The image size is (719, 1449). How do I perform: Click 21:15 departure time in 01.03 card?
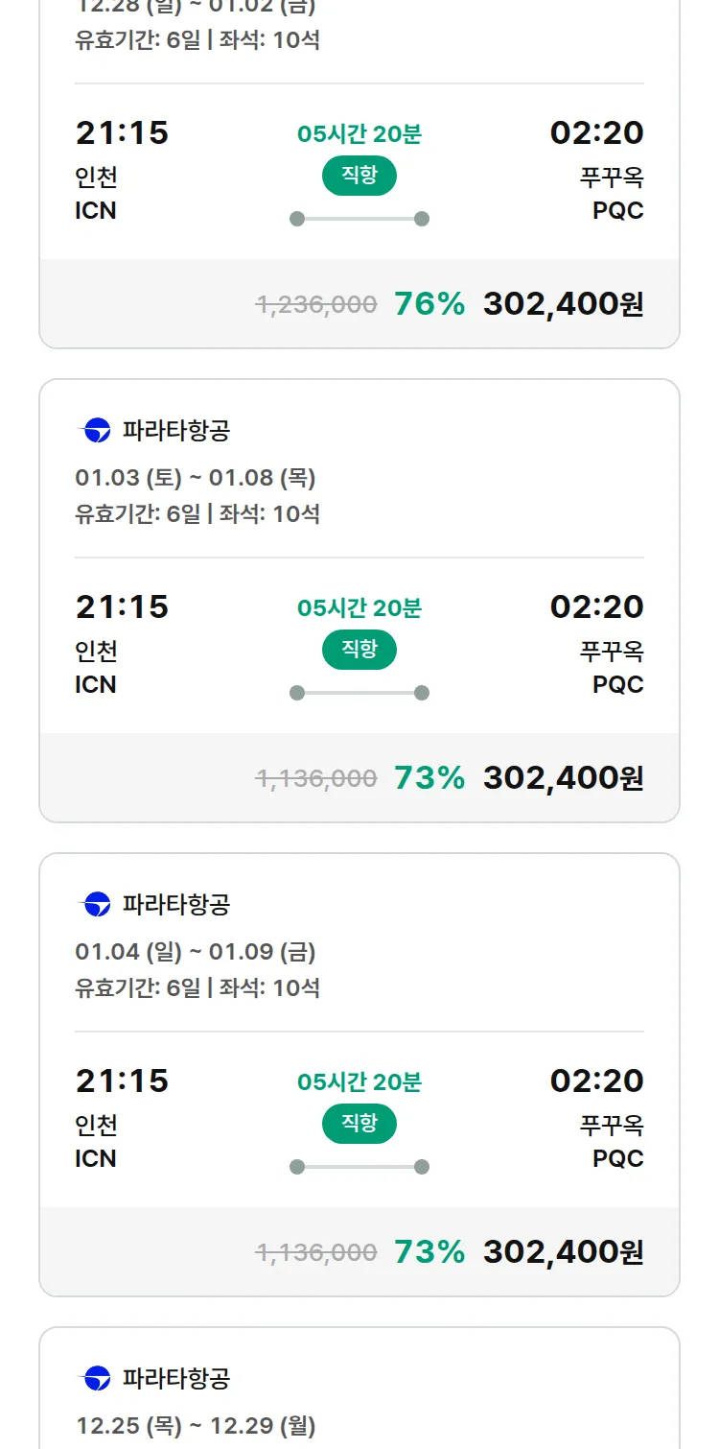click(122, 606)
